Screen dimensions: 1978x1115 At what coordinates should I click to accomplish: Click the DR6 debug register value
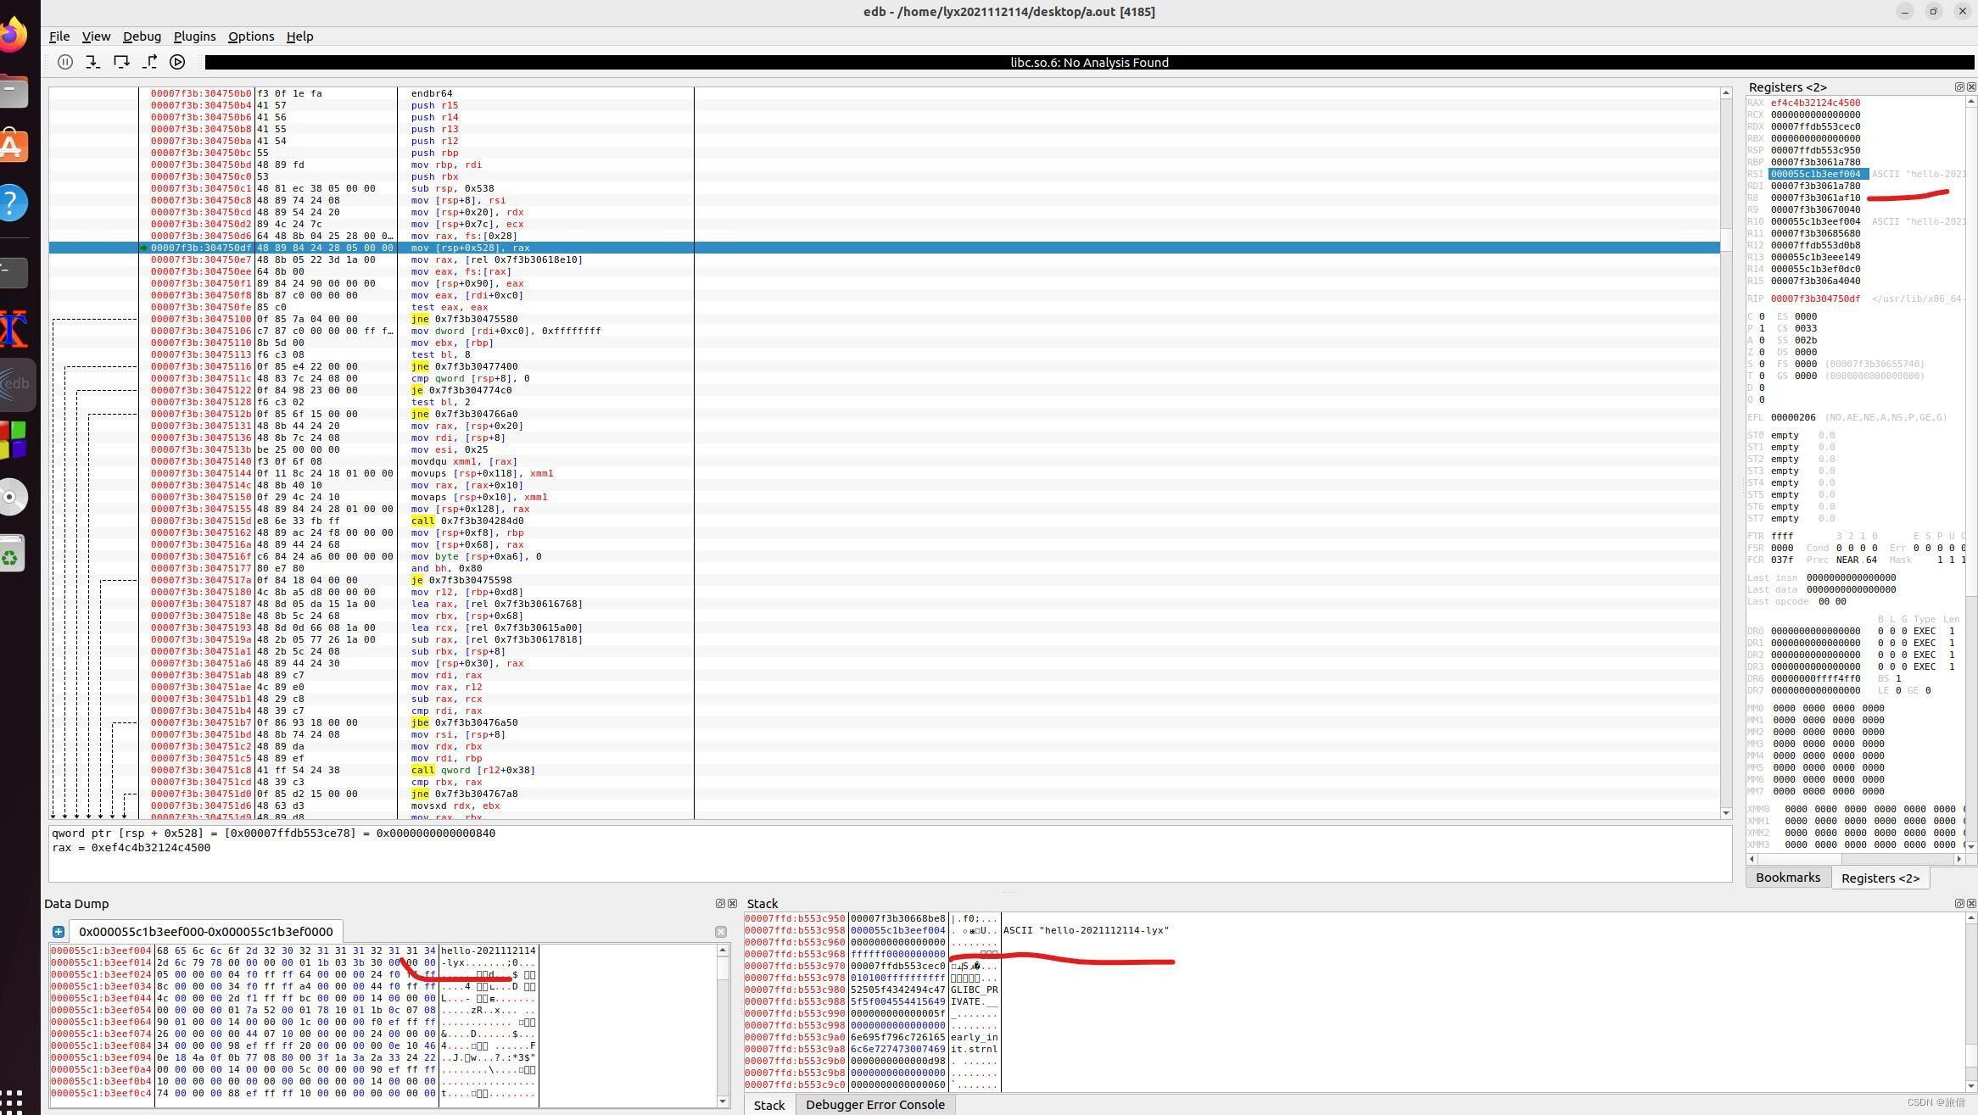(x=1815, y=678)
